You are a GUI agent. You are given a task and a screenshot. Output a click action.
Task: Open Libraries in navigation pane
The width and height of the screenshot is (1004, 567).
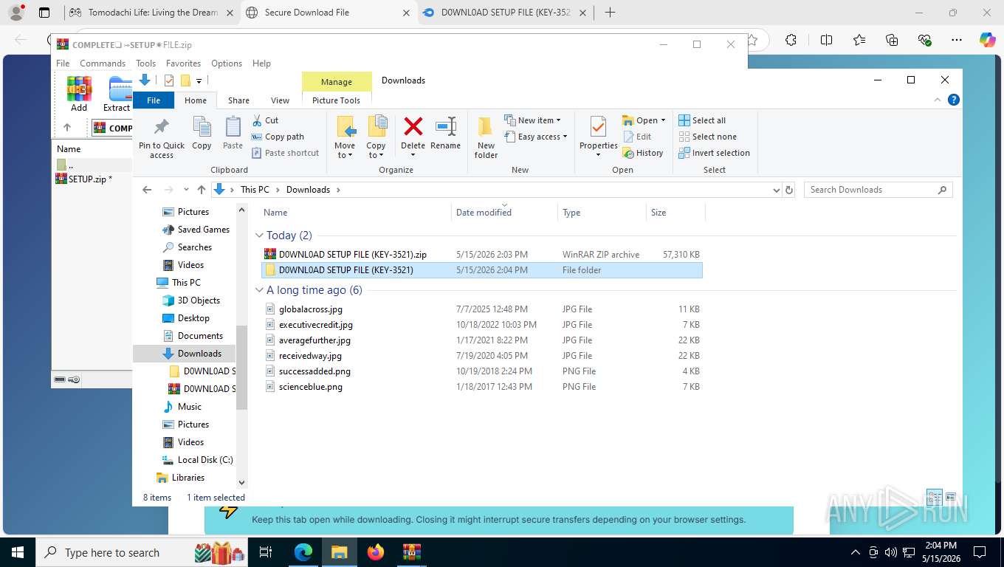coord(180,478)
